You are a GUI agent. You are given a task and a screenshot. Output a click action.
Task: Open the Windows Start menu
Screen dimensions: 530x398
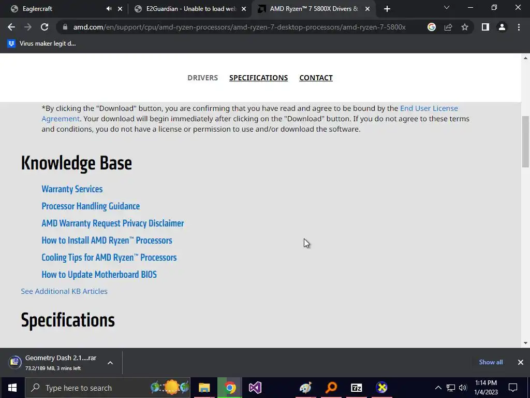(x=12, y=388)
